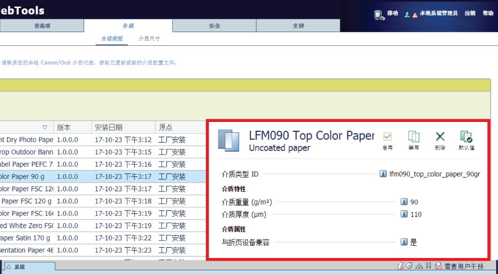Click the media roll icon in status bar
This screenshot has width=498, height=274.
coord(409,266)
